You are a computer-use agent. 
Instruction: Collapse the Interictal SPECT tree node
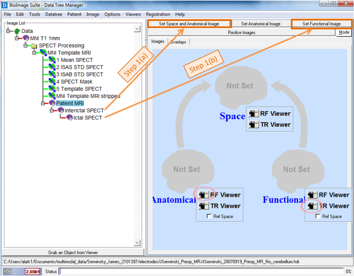52,111
